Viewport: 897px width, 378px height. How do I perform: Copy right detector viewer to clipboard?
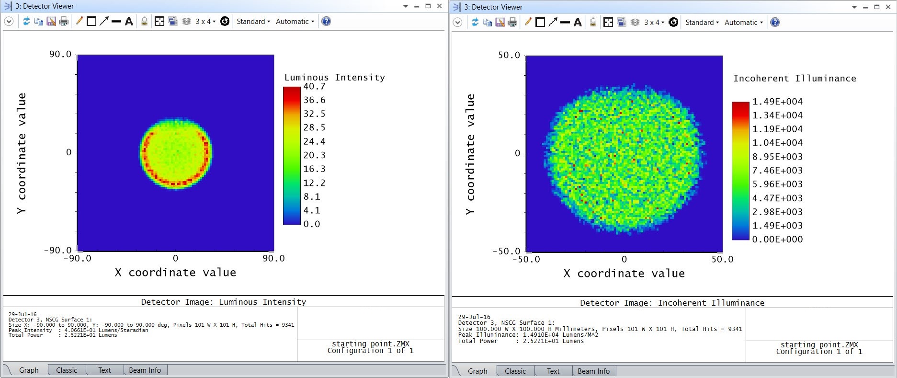[488, 23]
